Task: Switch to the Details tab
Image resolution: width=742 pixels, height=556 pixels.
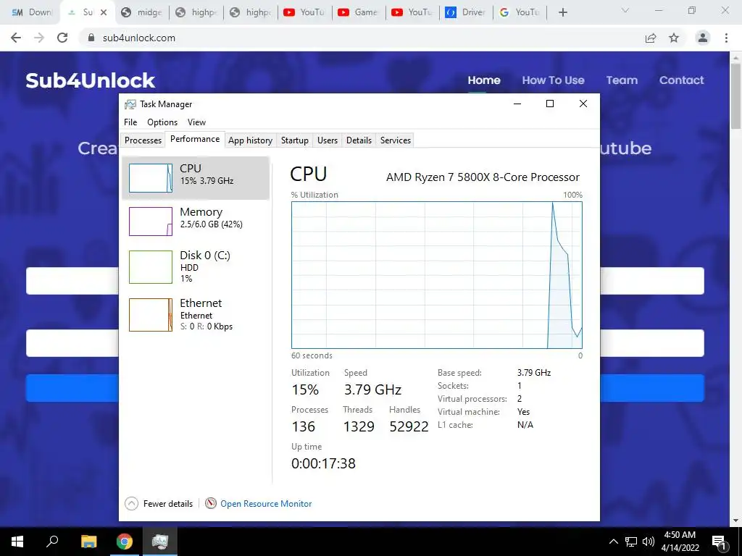Action: tap(359, 140)
